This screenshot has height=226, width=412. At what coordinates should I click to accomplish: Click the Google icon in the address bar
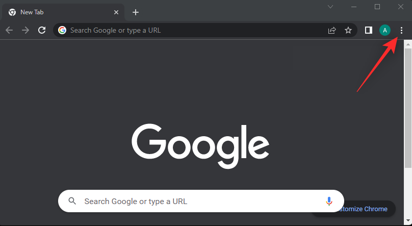tap(62, 30)
